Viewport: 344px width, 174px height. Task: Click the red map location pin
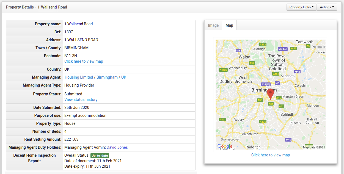(x=271, y=93)
